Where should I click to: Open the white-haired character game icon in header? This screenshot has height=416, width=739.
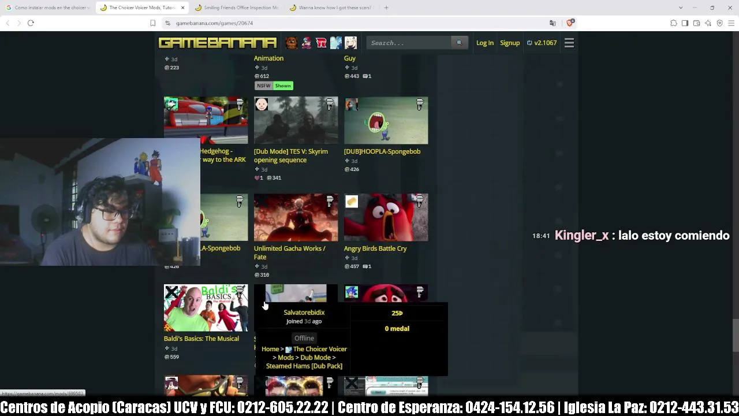(x=350, y=43)
